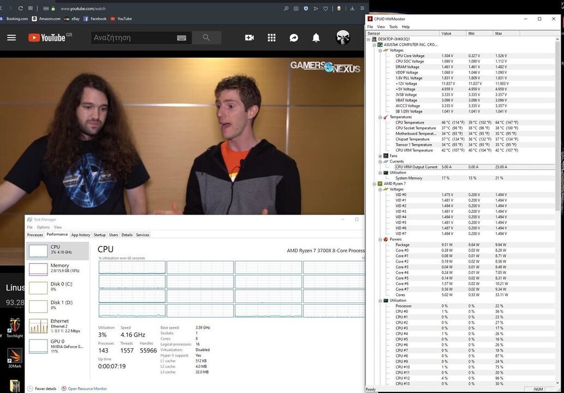Click the green padlock security icon
This screenshot has width=564, height=393.
[x=53, y=8]
